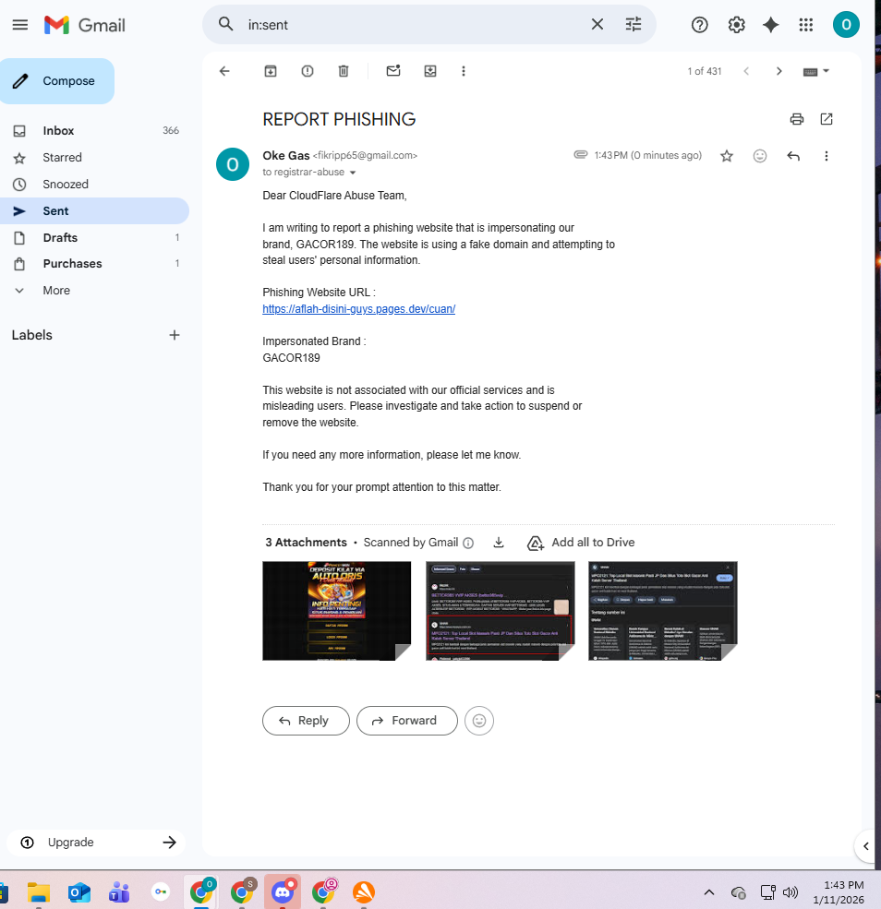Screen dimensions: 881x909
Task: Click the Compose button
Action: pyautogui.click(x=57, y=81)
